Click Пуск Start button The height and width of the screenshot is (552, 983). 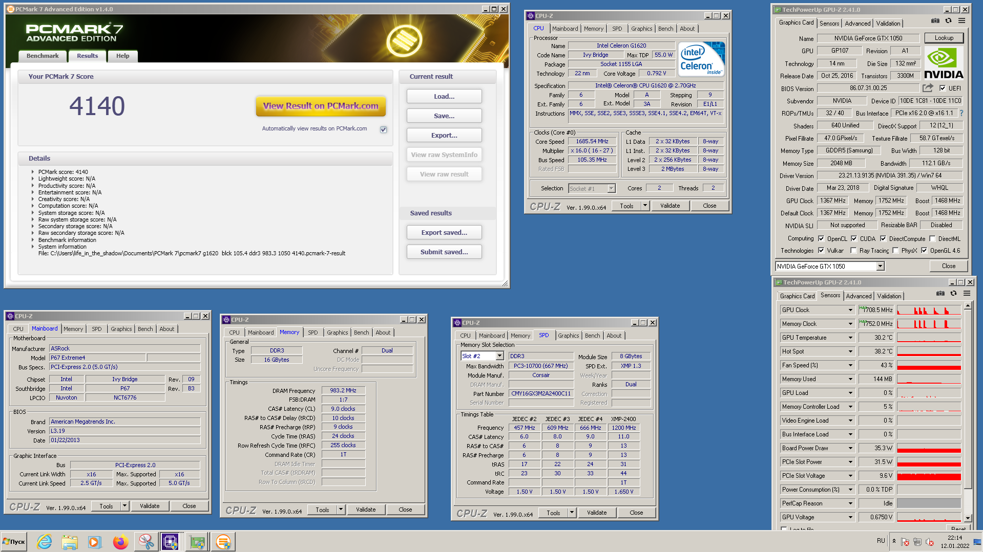coord(14,542)
